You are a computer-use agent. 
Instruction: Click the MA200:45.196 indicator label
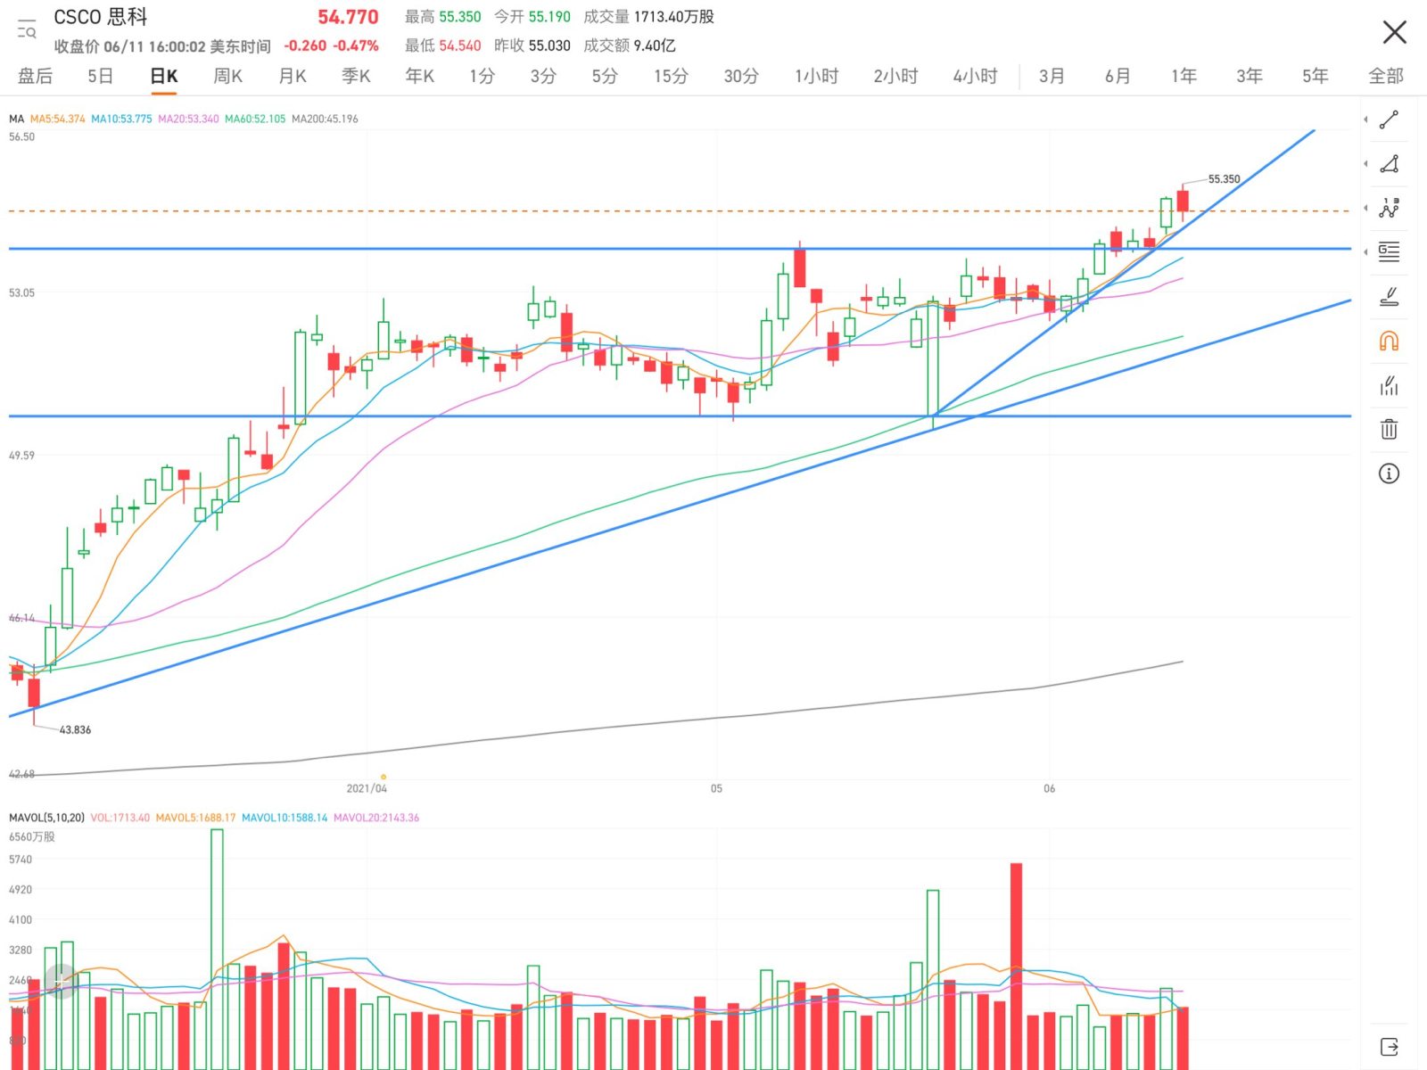pyautogui.click(x=325, y=119)
